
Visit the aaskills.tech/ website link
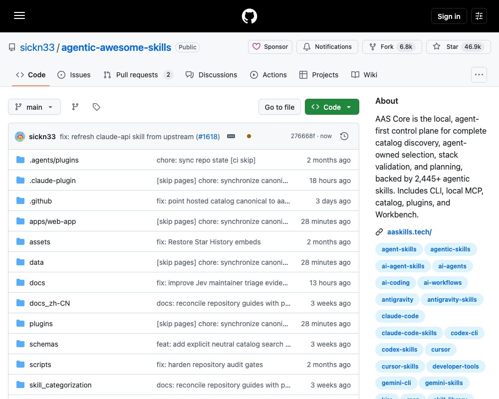(409, 232)
